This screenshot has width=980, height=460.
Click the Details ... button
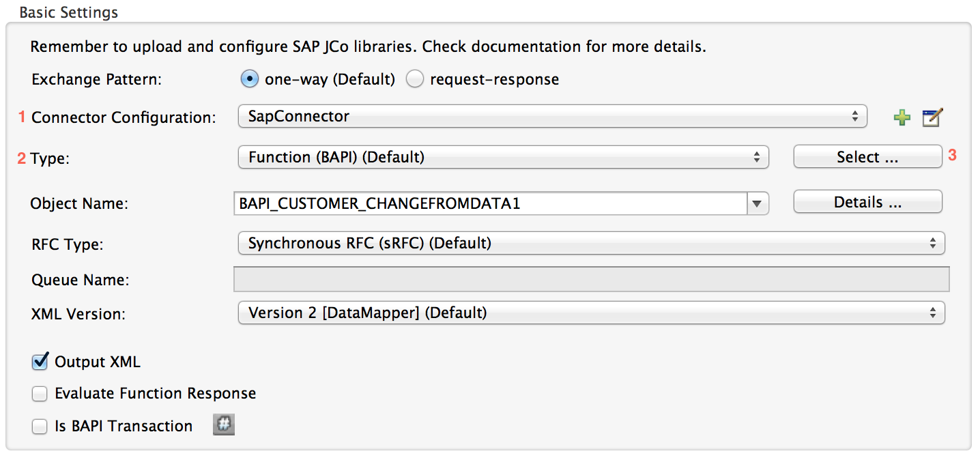[867, 202]
